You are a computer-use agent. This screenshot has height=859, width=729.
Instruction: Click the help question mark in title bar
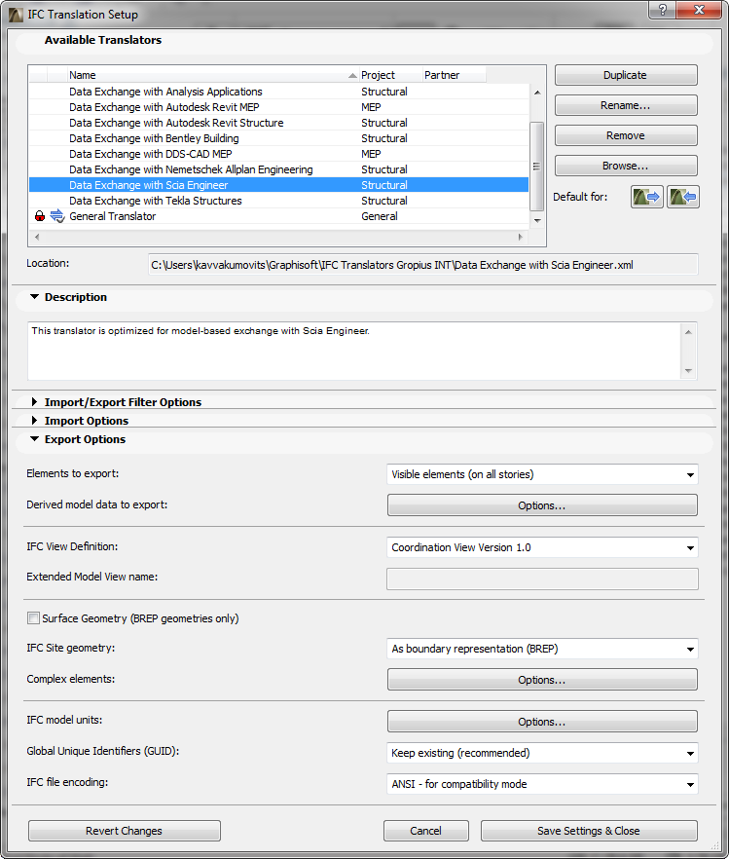click(x=662, y=10)
